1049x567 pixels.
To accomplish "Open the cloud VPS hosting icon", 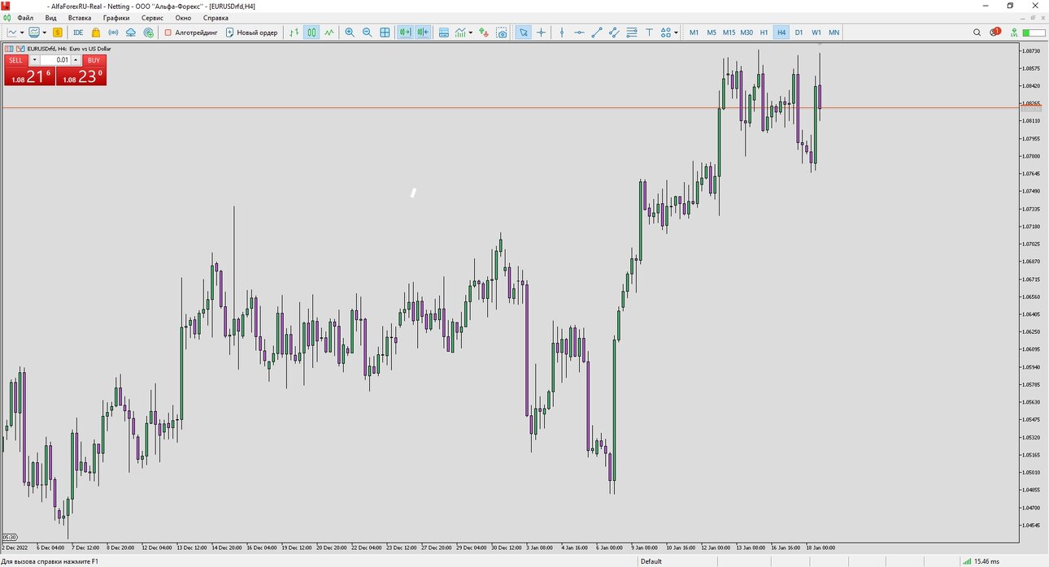I will pos(131,32).
